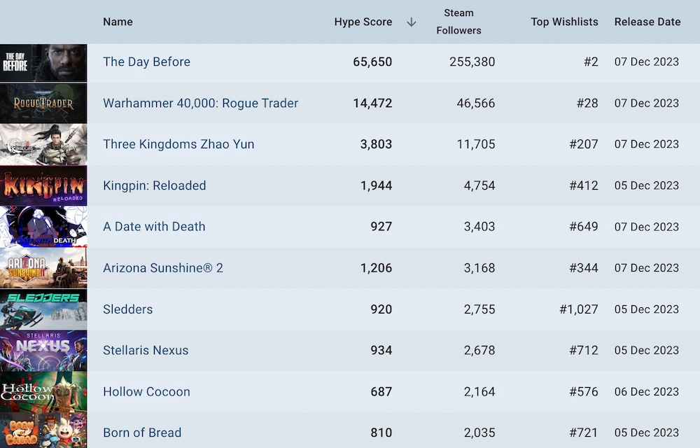This screenshot has width=700, height=448.
Task: Open Hollow Cocoon game link
Action: 146,392
